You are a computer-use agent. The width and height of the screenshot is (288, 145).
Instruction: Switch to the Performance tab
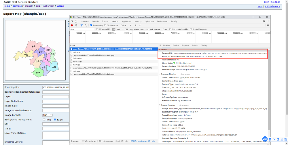(162, 22)
